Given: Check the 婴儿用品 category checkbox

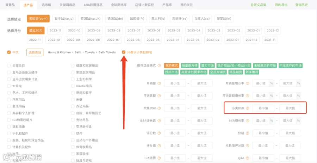Looking at the screenshot, I should [9, 106].
